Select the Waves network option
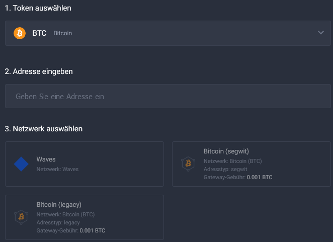The height and width of the screenshot is (242, 333). (85, 164)
